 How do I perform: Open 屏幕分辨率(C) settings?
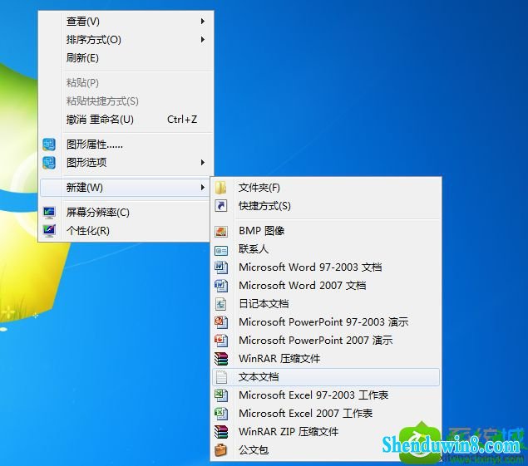pos(125,213)
